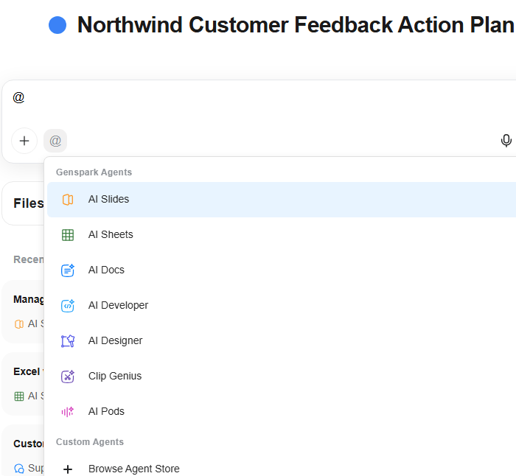Choose AI Docs agent option
Viewport: 516px width, 476px height.
[282, 270]
